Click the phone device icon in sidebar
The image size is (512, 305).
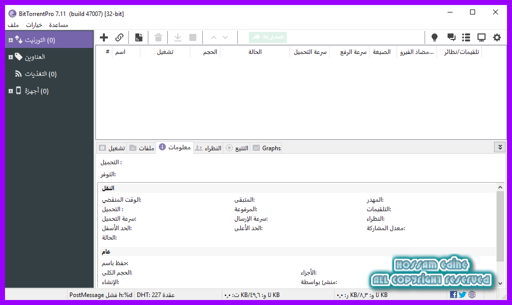[18, 91]
